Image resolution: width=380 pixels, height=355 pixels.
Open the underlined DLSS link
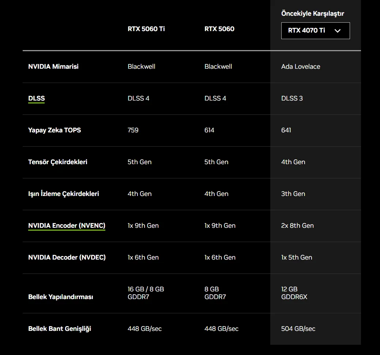pyautogui.click(x=36, y=98)
